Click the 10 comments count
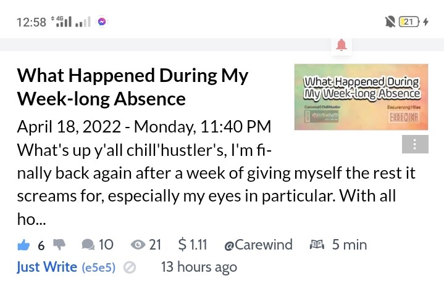Viewport: 444px width, 289px height. click(x=106, y=245)
